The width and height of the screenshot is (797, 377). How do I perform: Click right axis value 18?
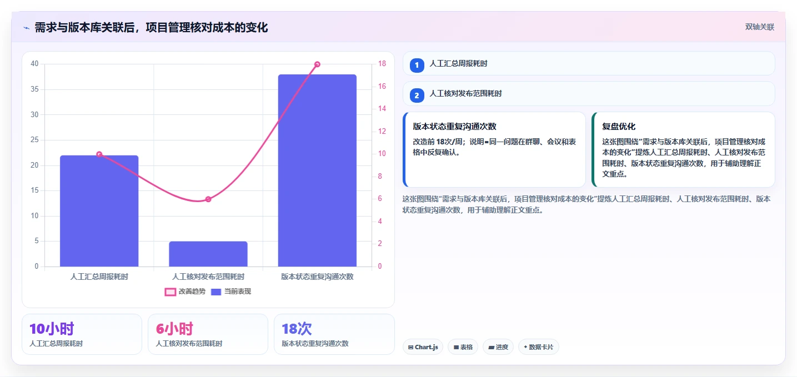point(382,64)
